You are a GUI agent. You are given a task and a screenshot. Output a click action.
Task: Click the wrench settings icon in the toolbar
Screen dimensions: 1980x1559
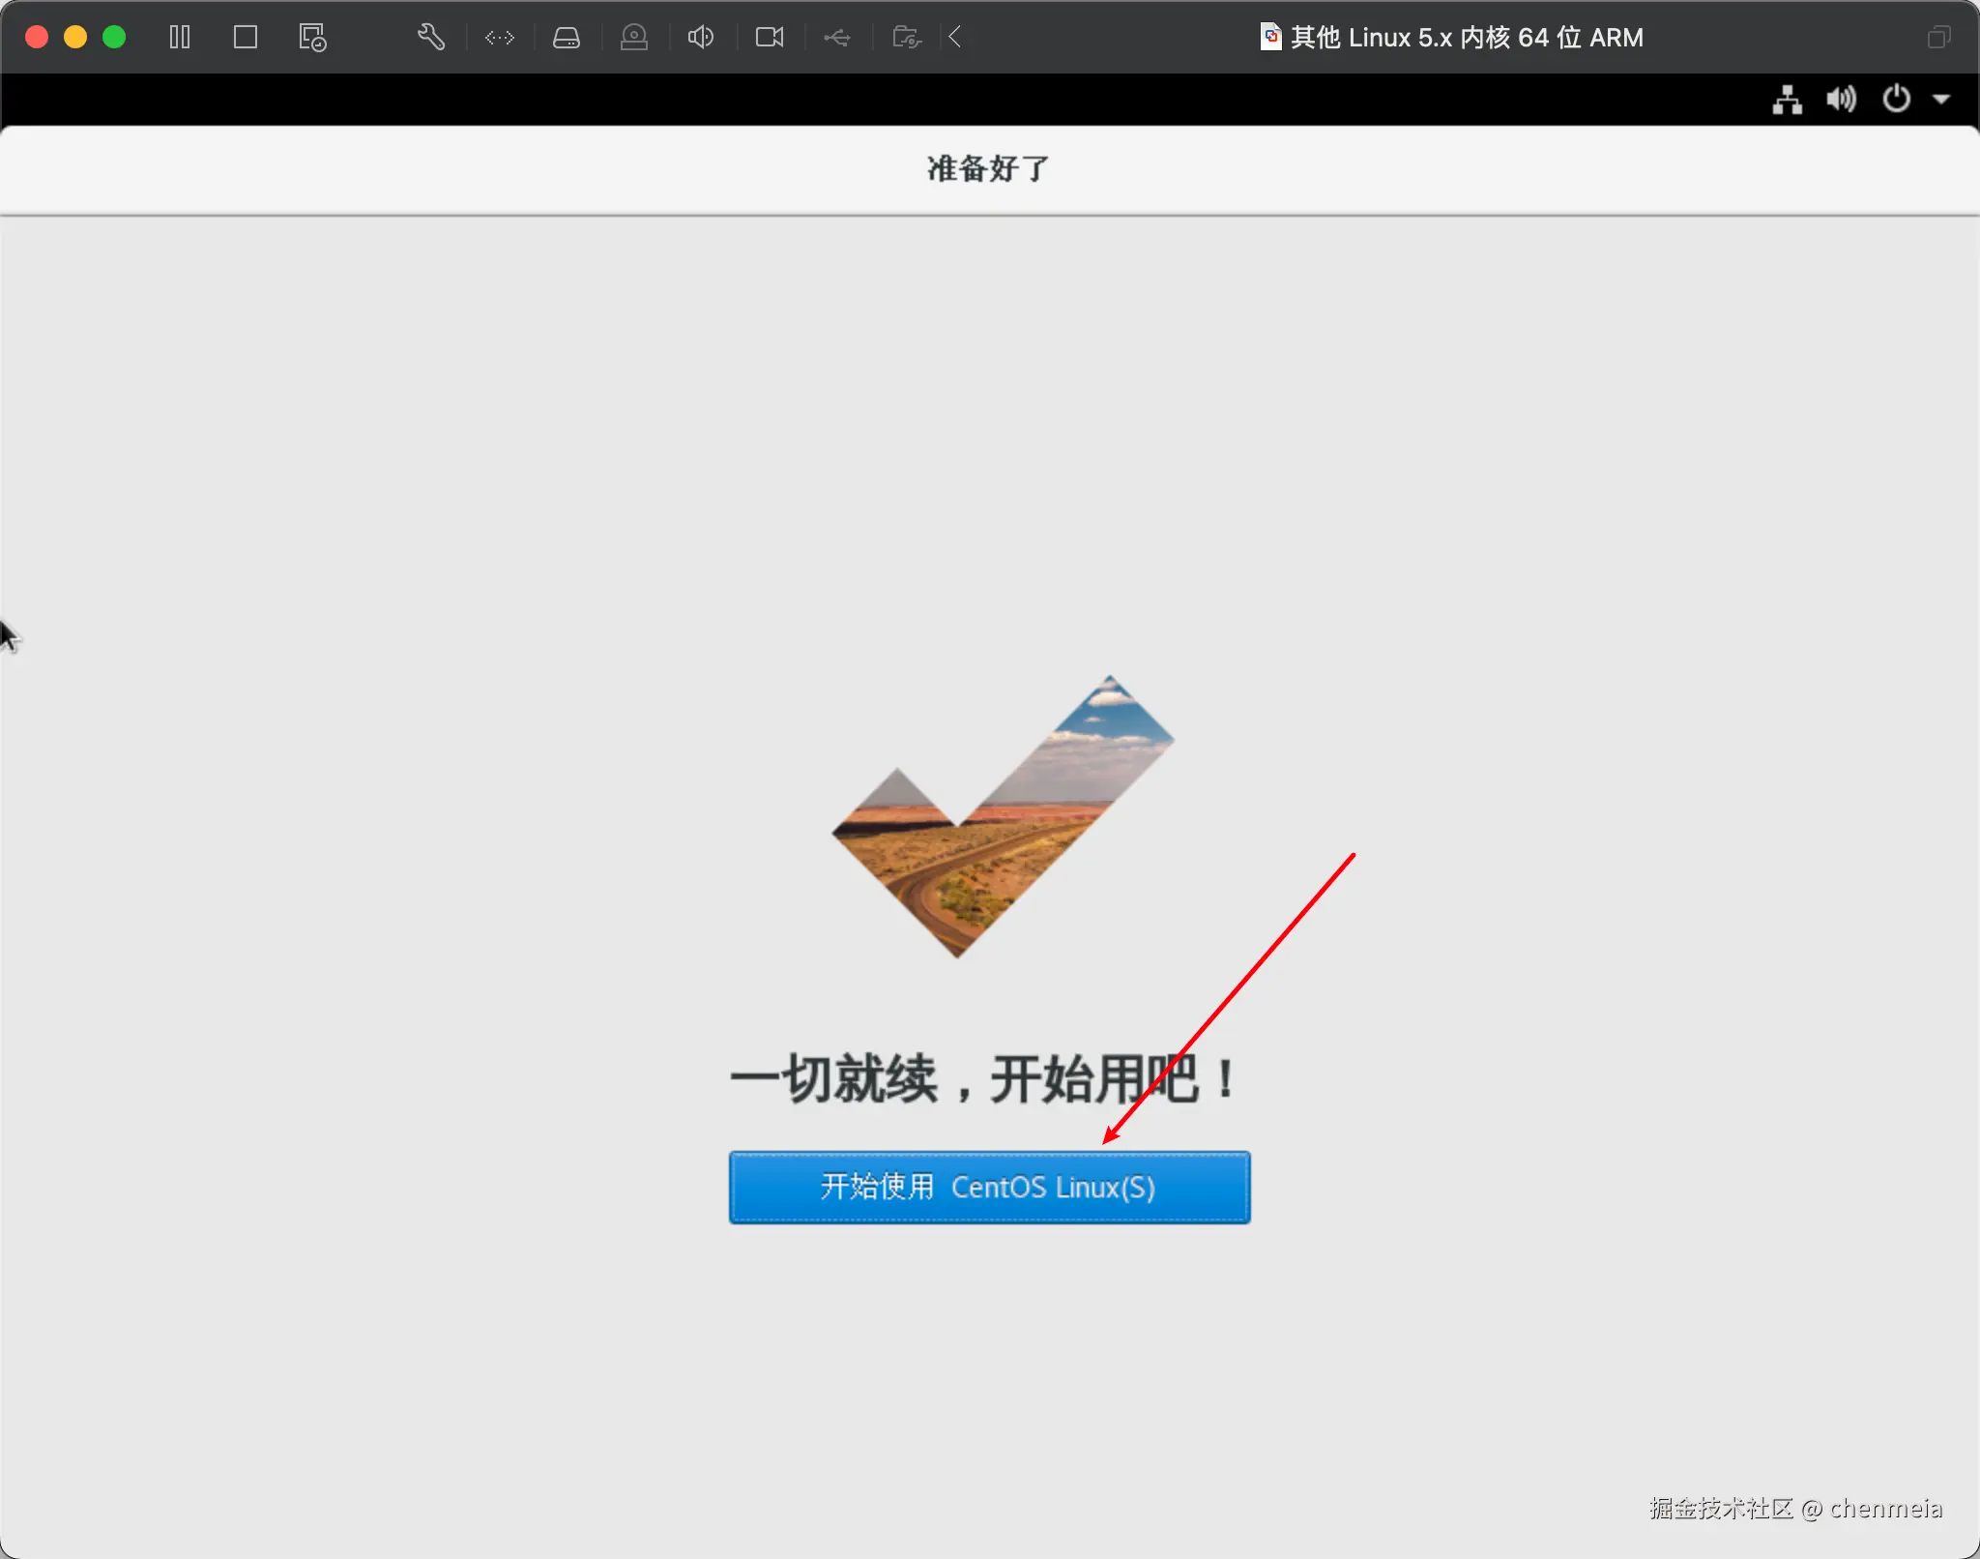430,37
